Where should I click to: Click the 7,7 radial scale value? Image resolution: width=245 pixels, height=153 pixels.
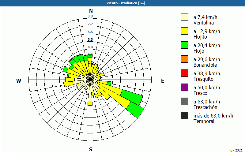[90, 24]
